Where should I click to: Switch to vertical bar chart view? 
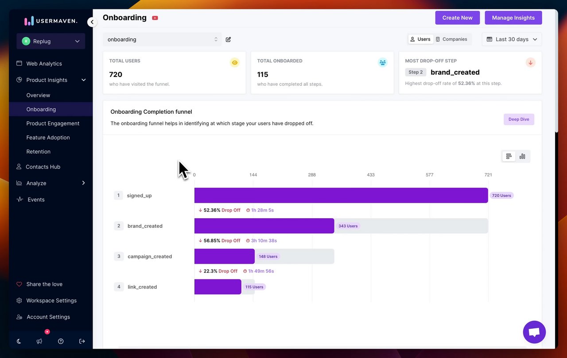[522, 156]
